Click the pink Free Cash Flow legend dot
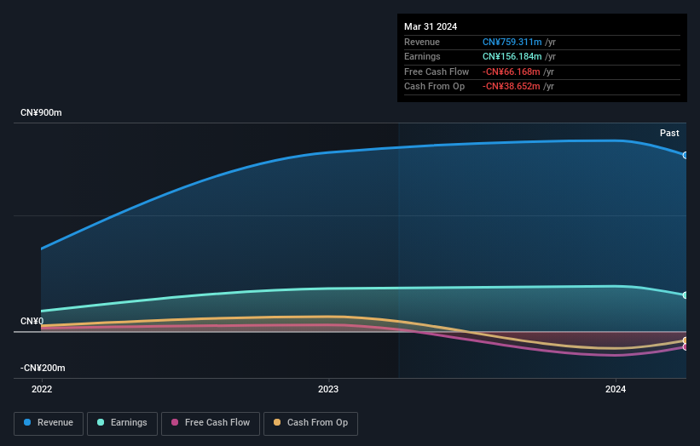This screenshot has height=446, width=700. click(175, 422)
